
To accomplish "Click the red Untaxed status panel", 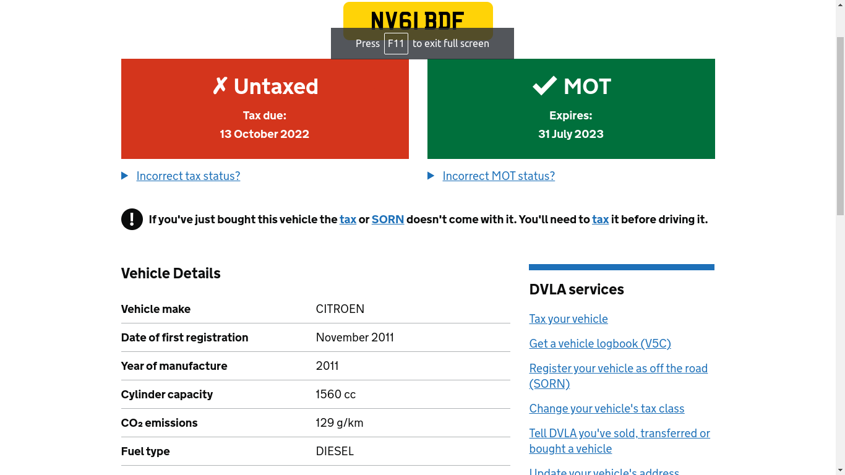I will click(265, 109).
